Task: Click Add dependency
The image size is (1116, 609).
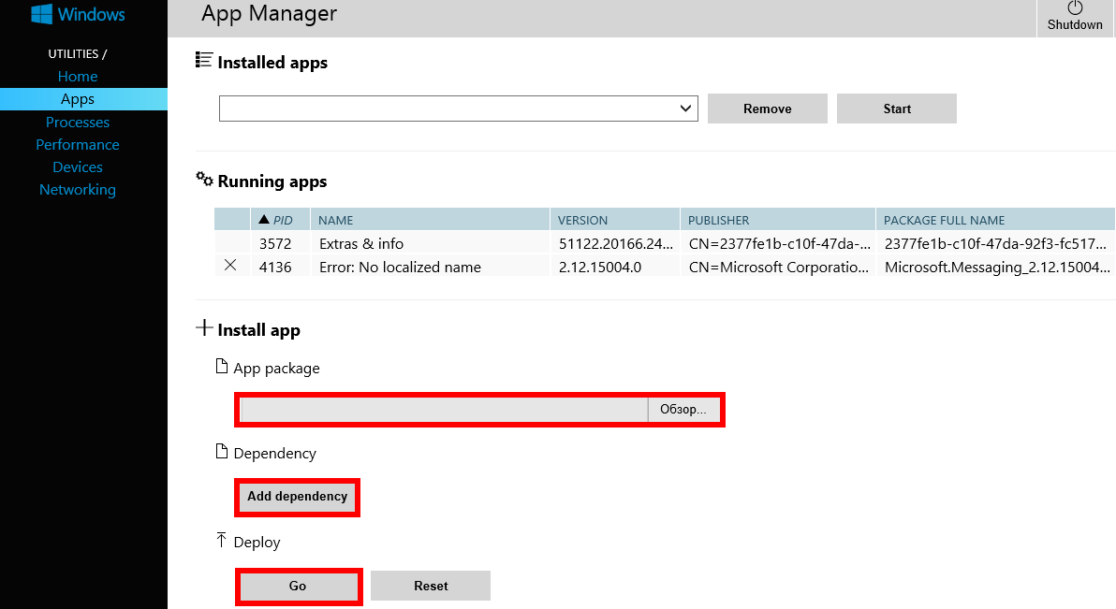Action: (298, 497)
